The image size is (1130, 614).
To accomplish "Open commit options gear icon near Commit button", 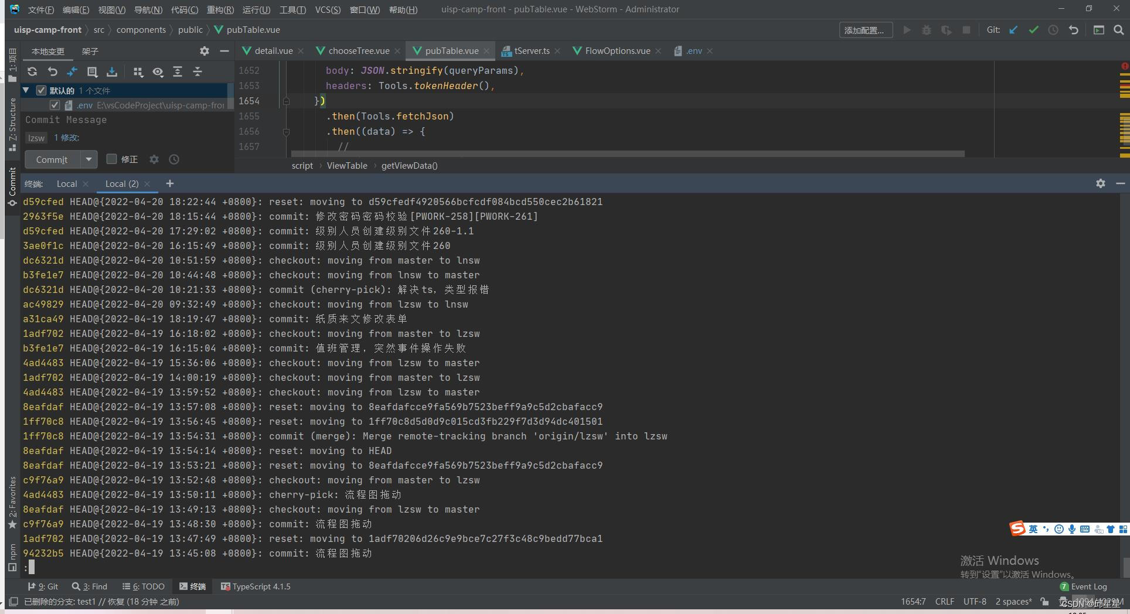I will click(154, 159).
